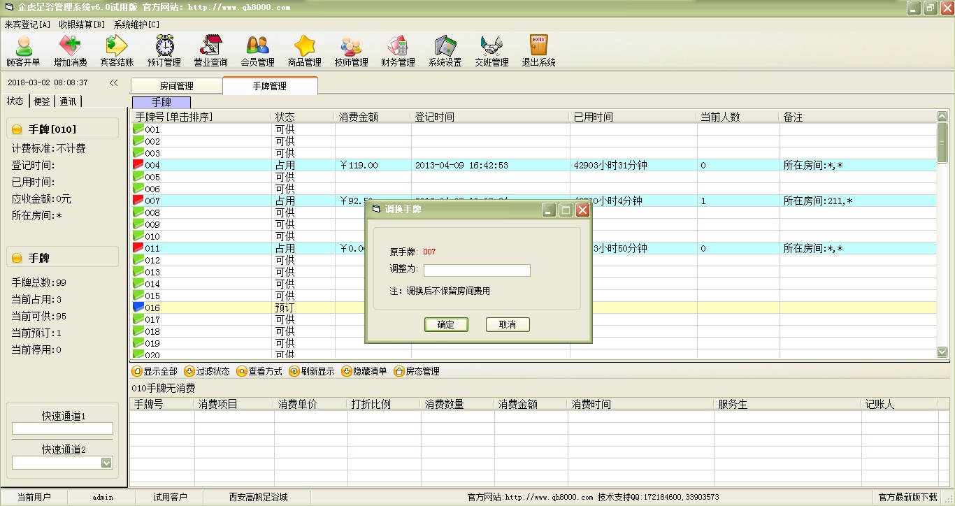The height and width of the screenshot is (506, 955).
Task: Click the 记账人 column header
Action: pos(900,404)
